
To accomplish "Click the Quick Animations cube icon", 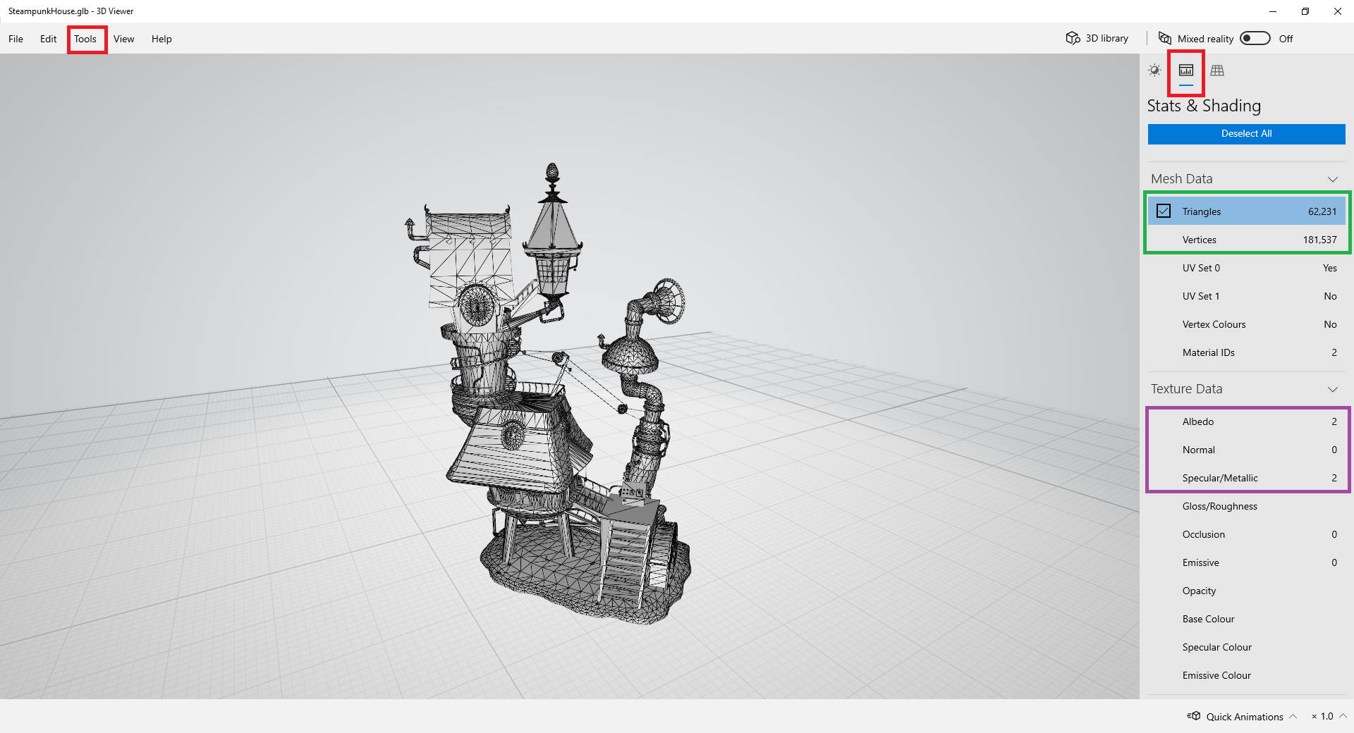I will 1194,716.
